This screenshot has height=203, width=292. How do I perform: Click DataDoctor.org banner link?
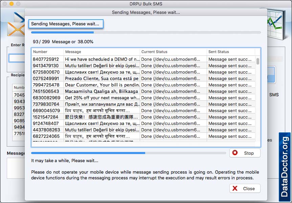[285, 167]
